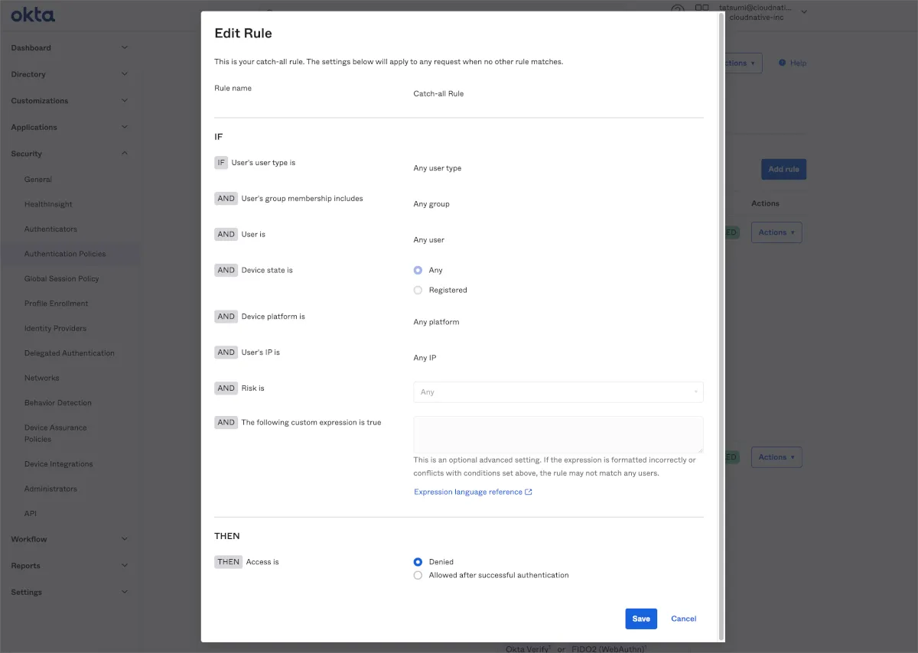The height and width of the screenshot is (653, 918).
Task: Expand the Dashboard sidebar section
Action: (125, 47)
